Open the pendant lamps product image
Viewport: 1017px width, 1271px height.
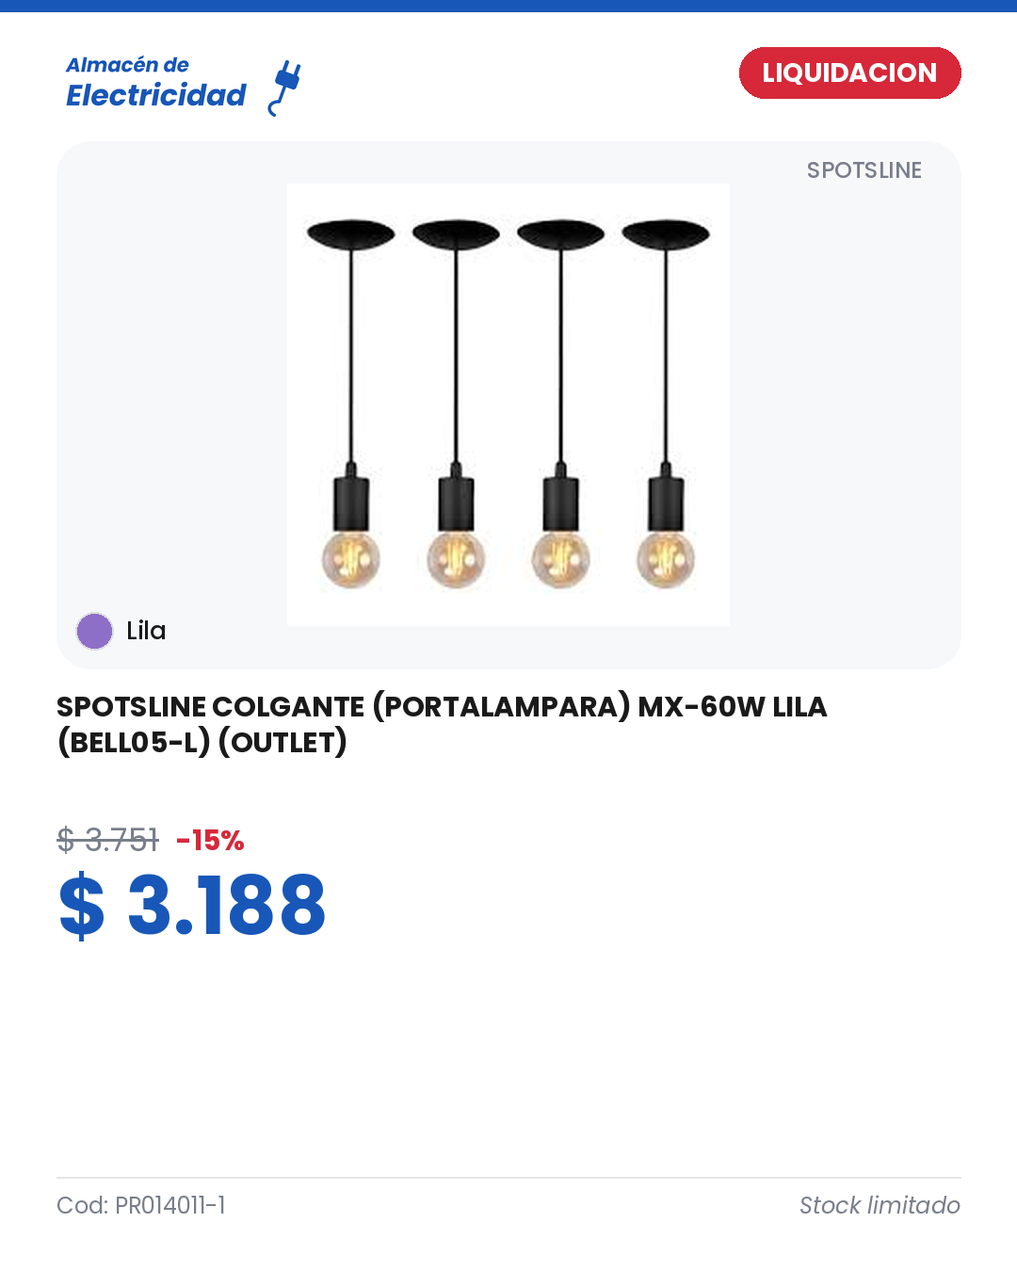[x=508, y=405]
